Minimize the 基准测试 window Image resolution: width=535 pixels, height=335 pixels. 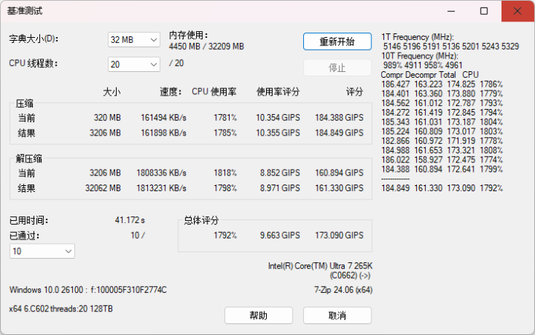pos(451,11)
